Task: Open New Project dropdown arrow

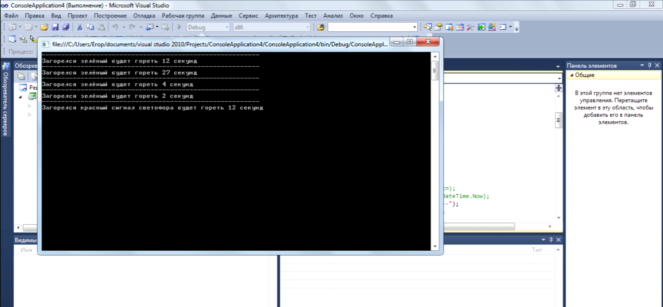Action: [20, 27]
